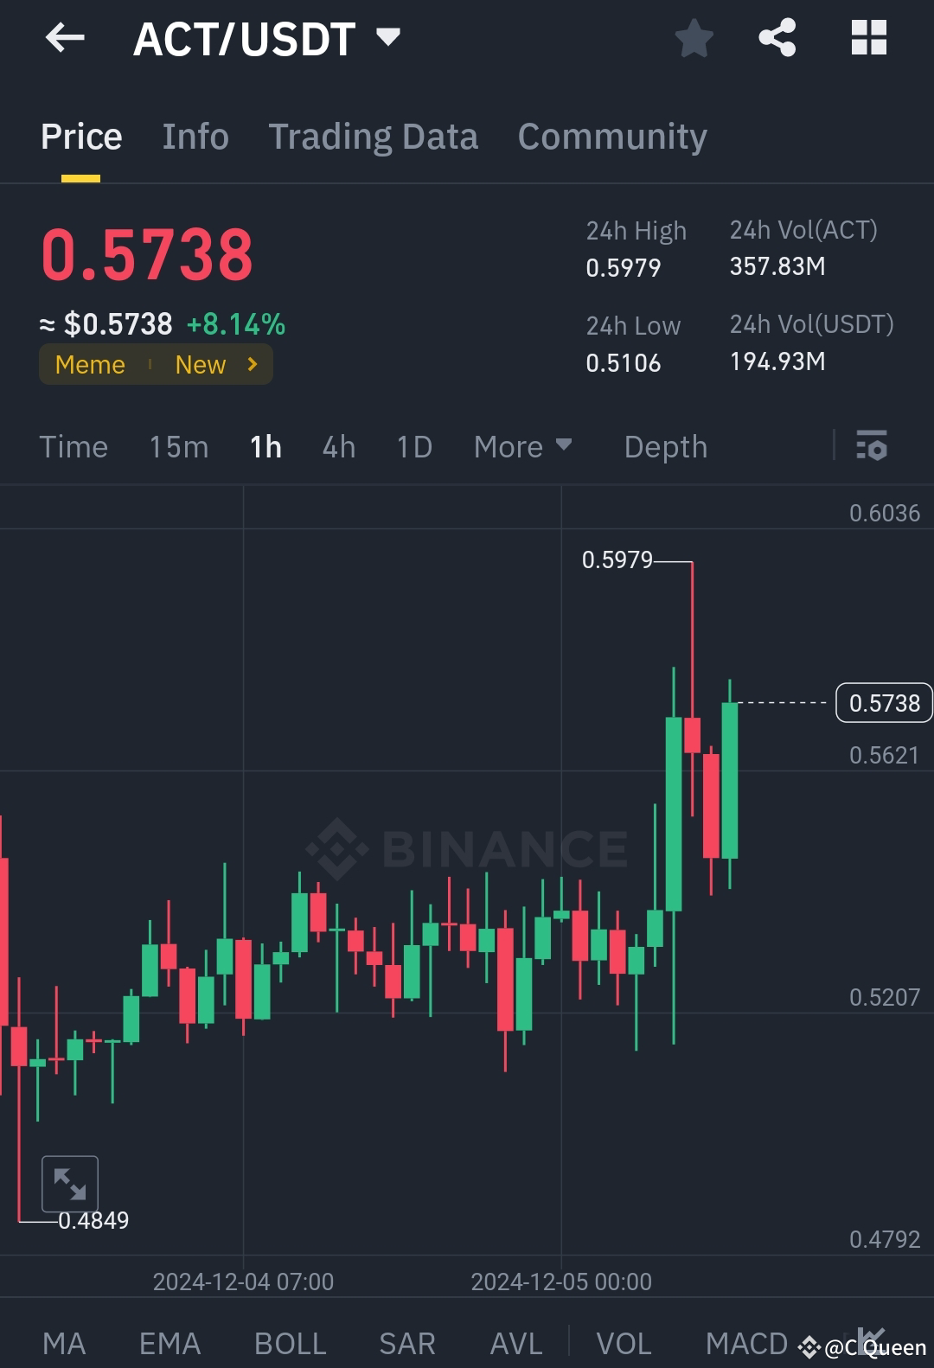934x1368 pixels.
Task: Enable the BOLL indicator
Action: [x=290, y=1343]
